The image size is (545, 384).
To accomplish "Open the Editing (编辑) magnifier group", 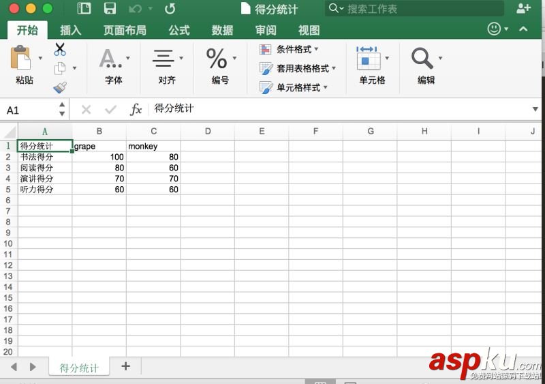I will tap(426, 65).
